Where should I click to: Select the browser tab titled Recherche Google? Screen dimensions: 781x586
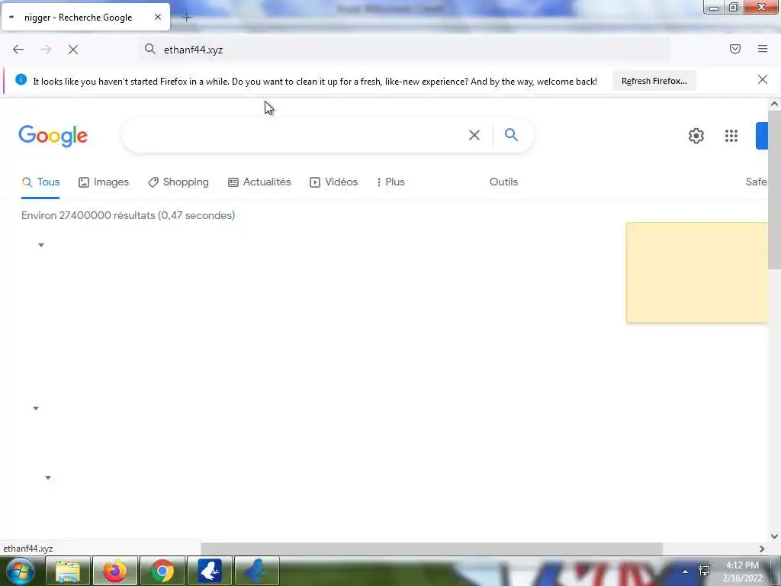(85, 18)
